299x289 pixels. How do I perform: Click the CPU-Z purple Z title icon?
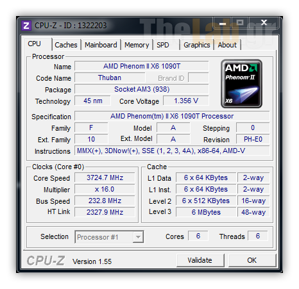[x=26, y=26]
